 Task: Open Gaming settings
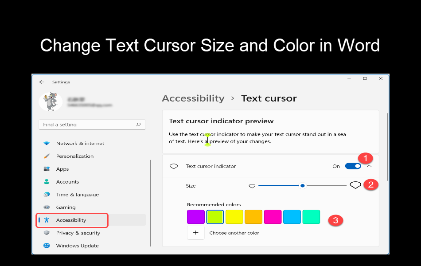point(66,207)
